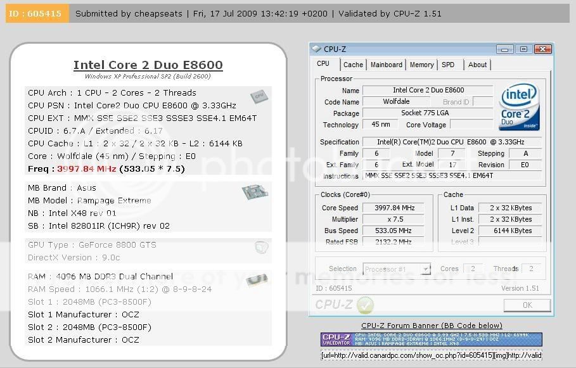The image size is (576, 368).
Task: Switch to the CPU tab
Action: pyautogui.click(x=323, y=63)
